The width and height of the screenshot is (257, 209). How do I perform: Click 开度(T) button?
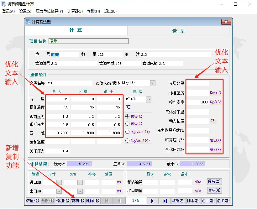[x=48, y=201]
